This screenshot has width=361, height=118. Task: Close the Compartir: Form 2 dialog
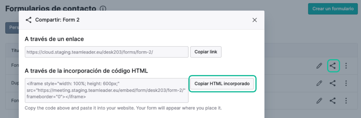click(255, 20)
